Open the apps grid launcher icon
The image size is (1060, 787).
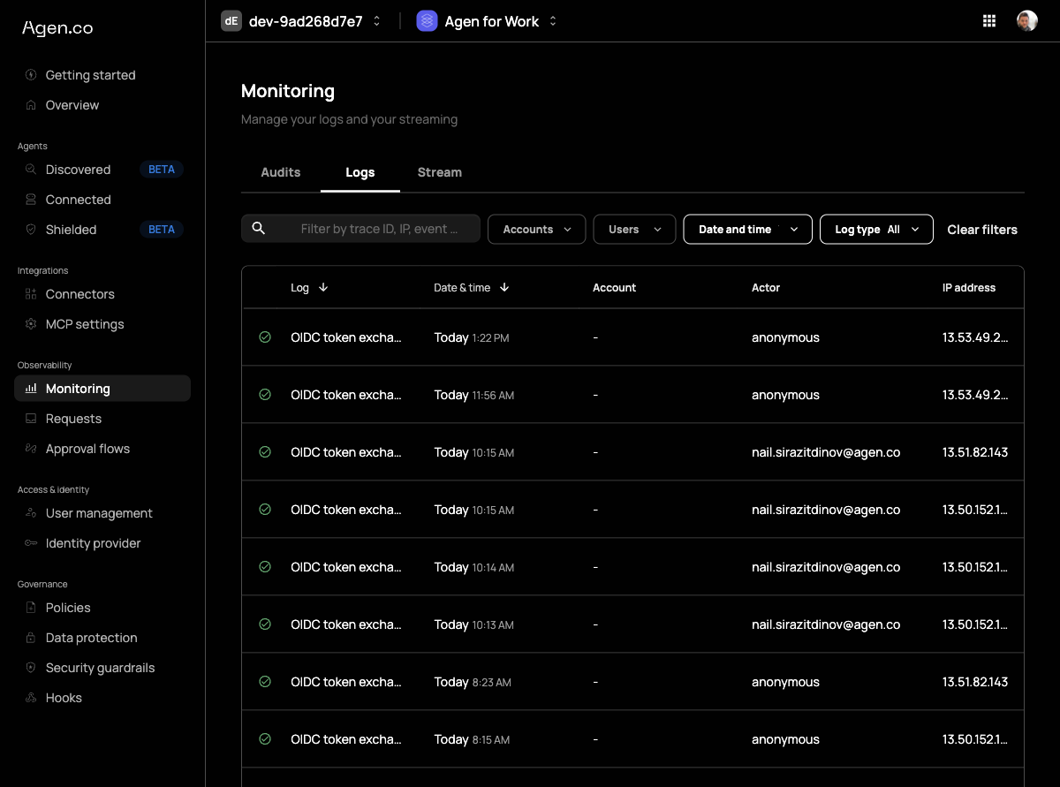(x=989, y=21)
